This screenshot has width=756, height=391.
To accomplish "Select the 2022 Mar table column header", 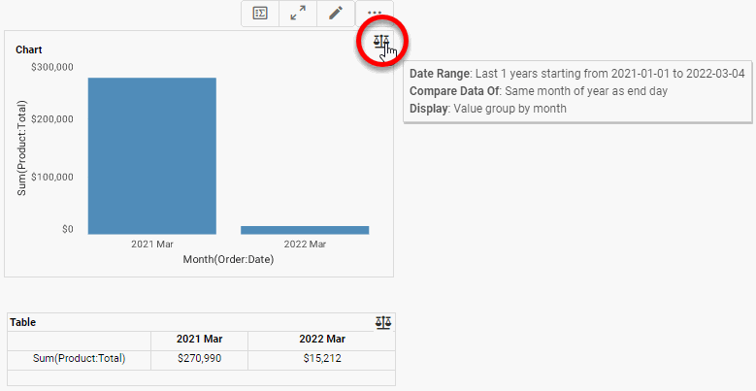I will (x=321, y=340).
